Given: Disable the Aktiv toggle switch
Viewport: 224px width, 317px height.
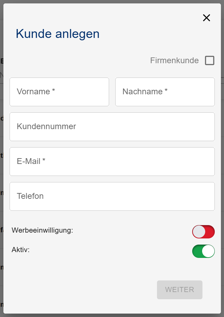Looking at the screenshot, I should pos(203,251).
